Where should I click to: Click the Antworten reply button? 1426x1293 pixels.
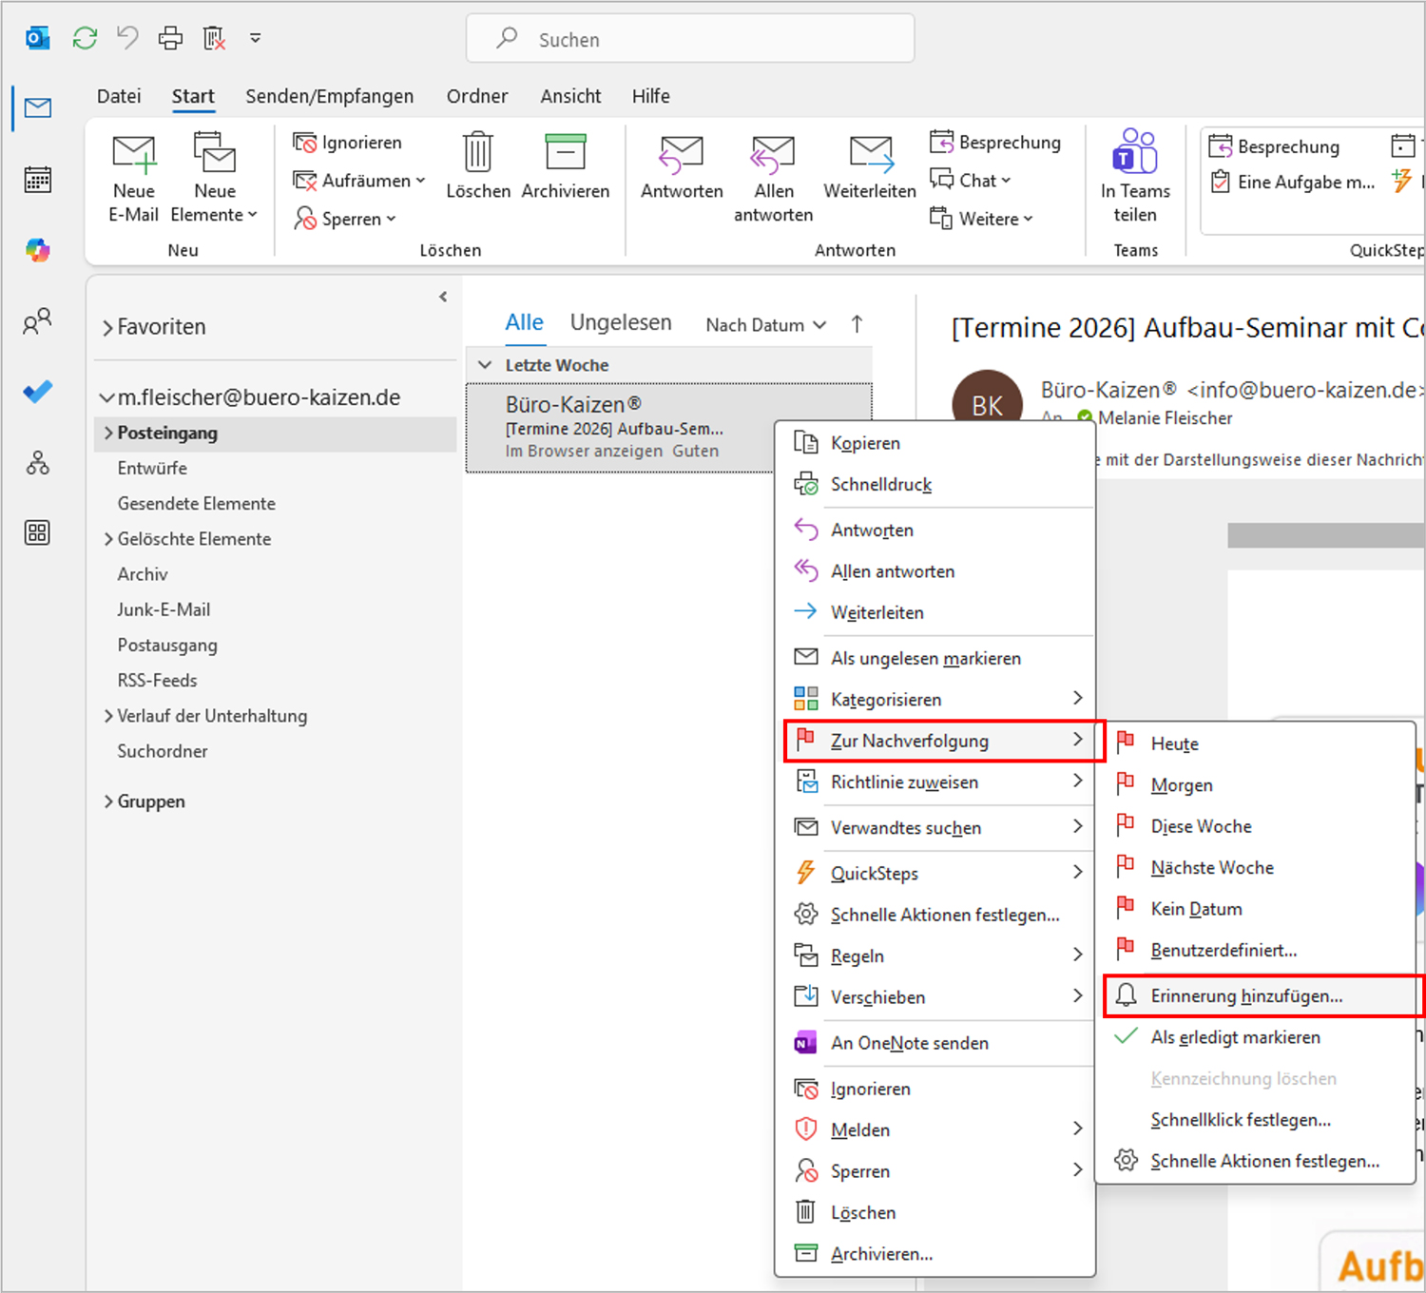click(680, 166)
